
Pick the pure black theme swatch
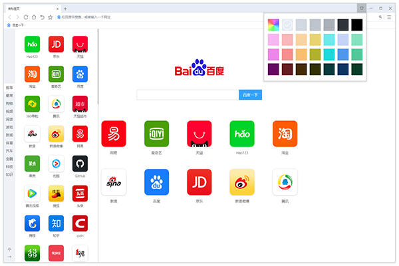pos(356,25)
